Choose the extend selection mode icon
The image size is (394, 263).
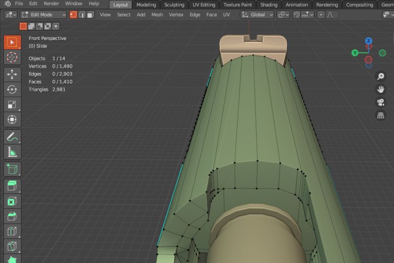tap(32, 26)
